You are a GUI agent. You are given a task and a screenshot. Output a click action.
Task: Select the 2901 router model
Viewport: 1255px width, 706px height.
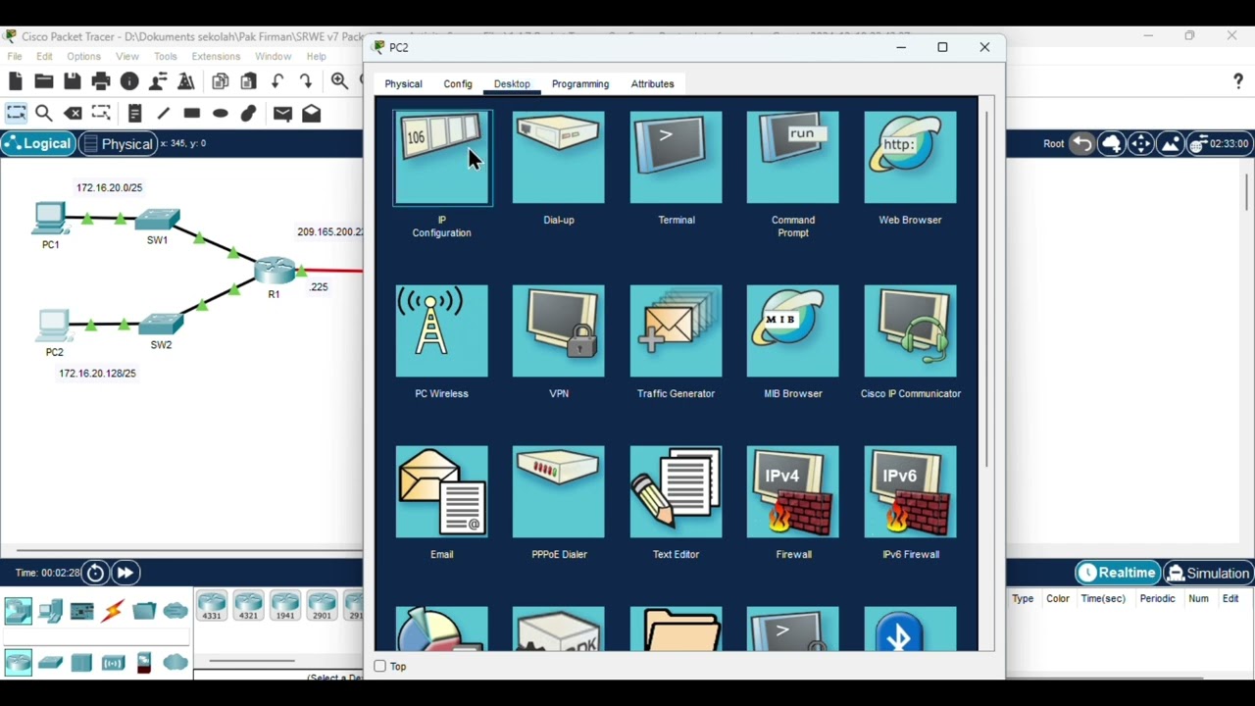[x=322, y=606]
